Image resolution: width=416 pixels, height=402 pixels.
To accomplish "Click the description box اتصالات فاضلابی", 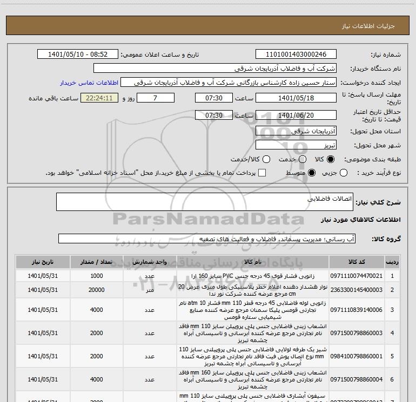I will pos(205,202).
